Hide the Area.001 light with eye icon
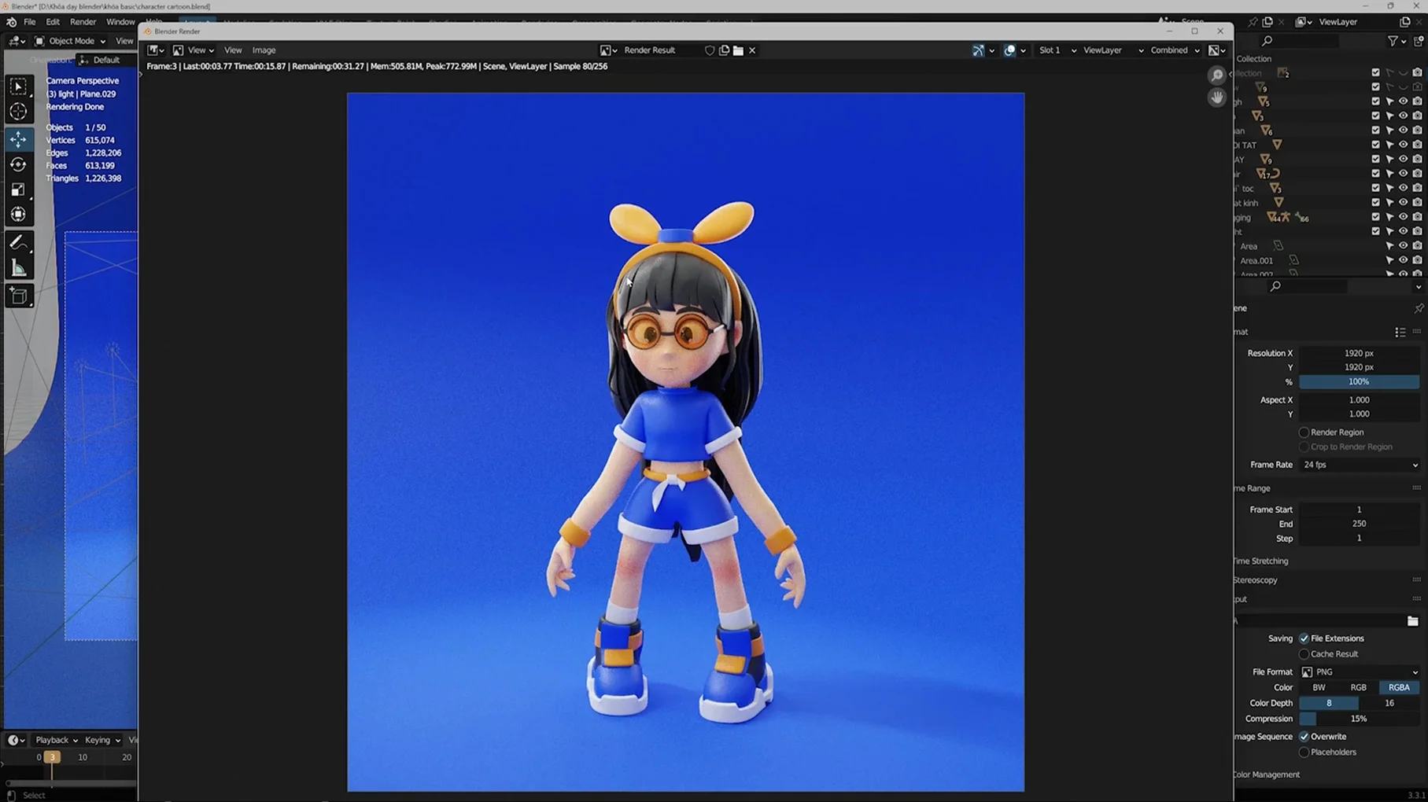The image size is (1428, 802). (1403, 260)
